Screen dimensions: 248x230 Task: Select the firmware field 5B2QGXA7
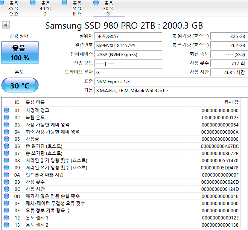[128, 36]
